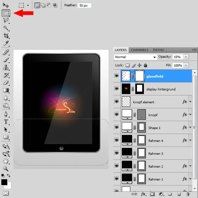Switch to the Layers tab

[x=121, y=50]
